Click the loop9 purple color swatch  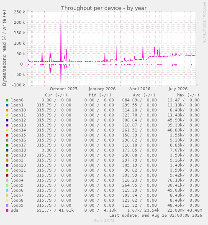(7, 205)
